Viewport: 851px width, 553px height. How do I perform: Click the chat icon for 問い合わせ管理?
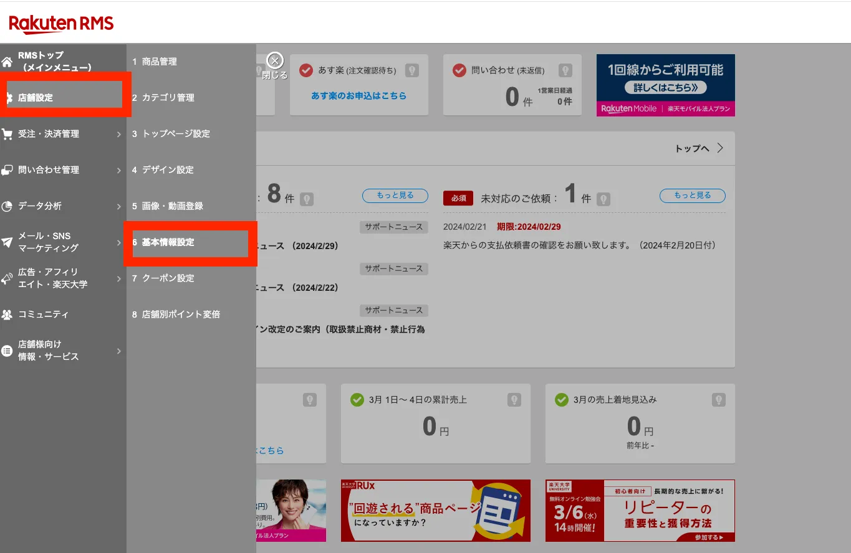point(7,170)
